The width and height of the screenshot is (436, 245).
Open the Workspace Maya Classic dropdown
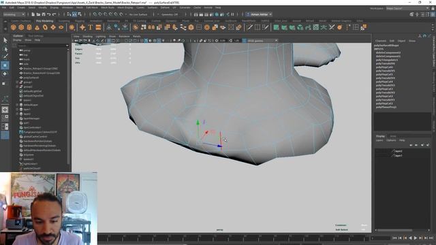point(407,8)
